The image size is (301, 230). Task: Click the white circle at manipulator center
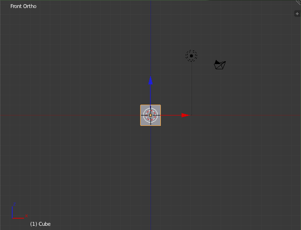click(x=150, y=115)
